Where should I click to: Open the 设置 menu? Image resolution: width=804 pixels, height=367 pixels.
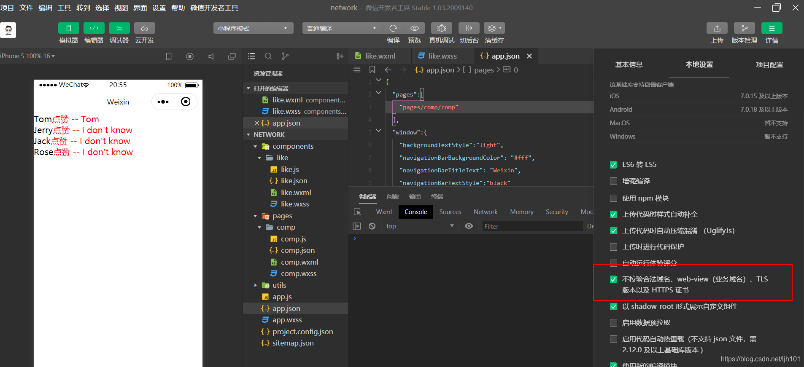[159, 8]
